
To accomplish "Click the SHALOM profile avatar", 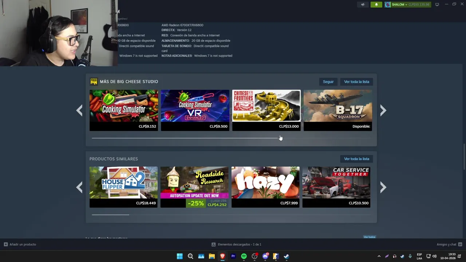I will 387,4.
